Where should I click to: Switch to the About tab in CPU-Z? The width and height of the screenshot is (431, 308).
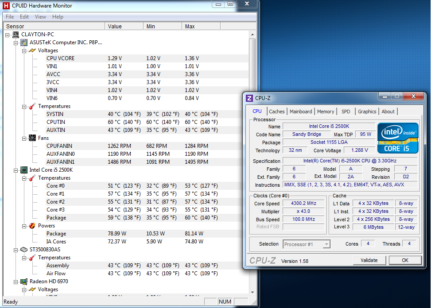(388, 112)
